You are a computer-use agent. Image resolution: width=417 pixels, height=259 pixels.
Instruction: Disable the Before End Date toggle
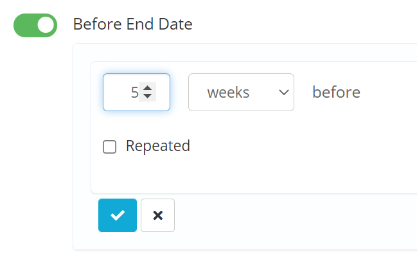35,25
